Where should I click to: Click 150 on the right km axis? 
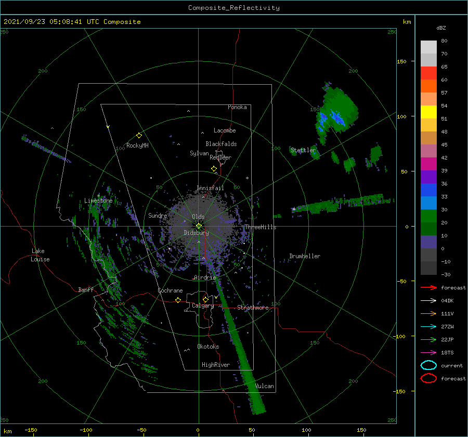(401, 61)
